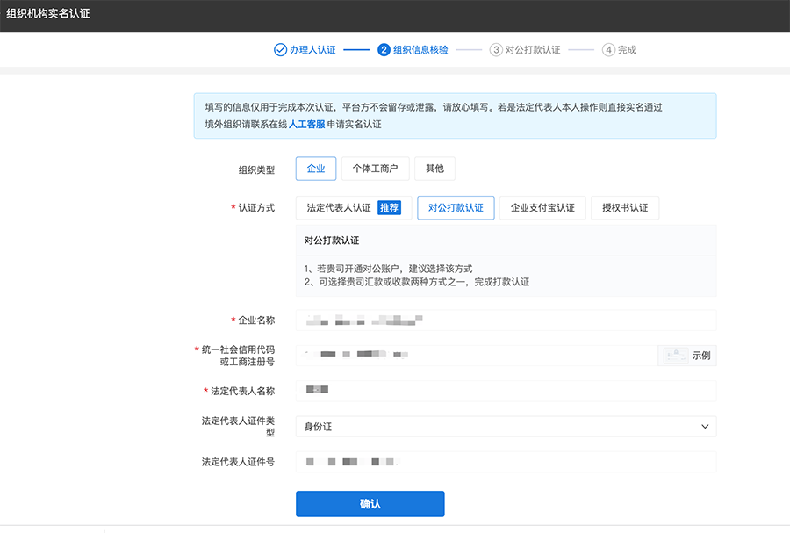Click the 身份证 dropdown chevron

(x=703, y=426)
